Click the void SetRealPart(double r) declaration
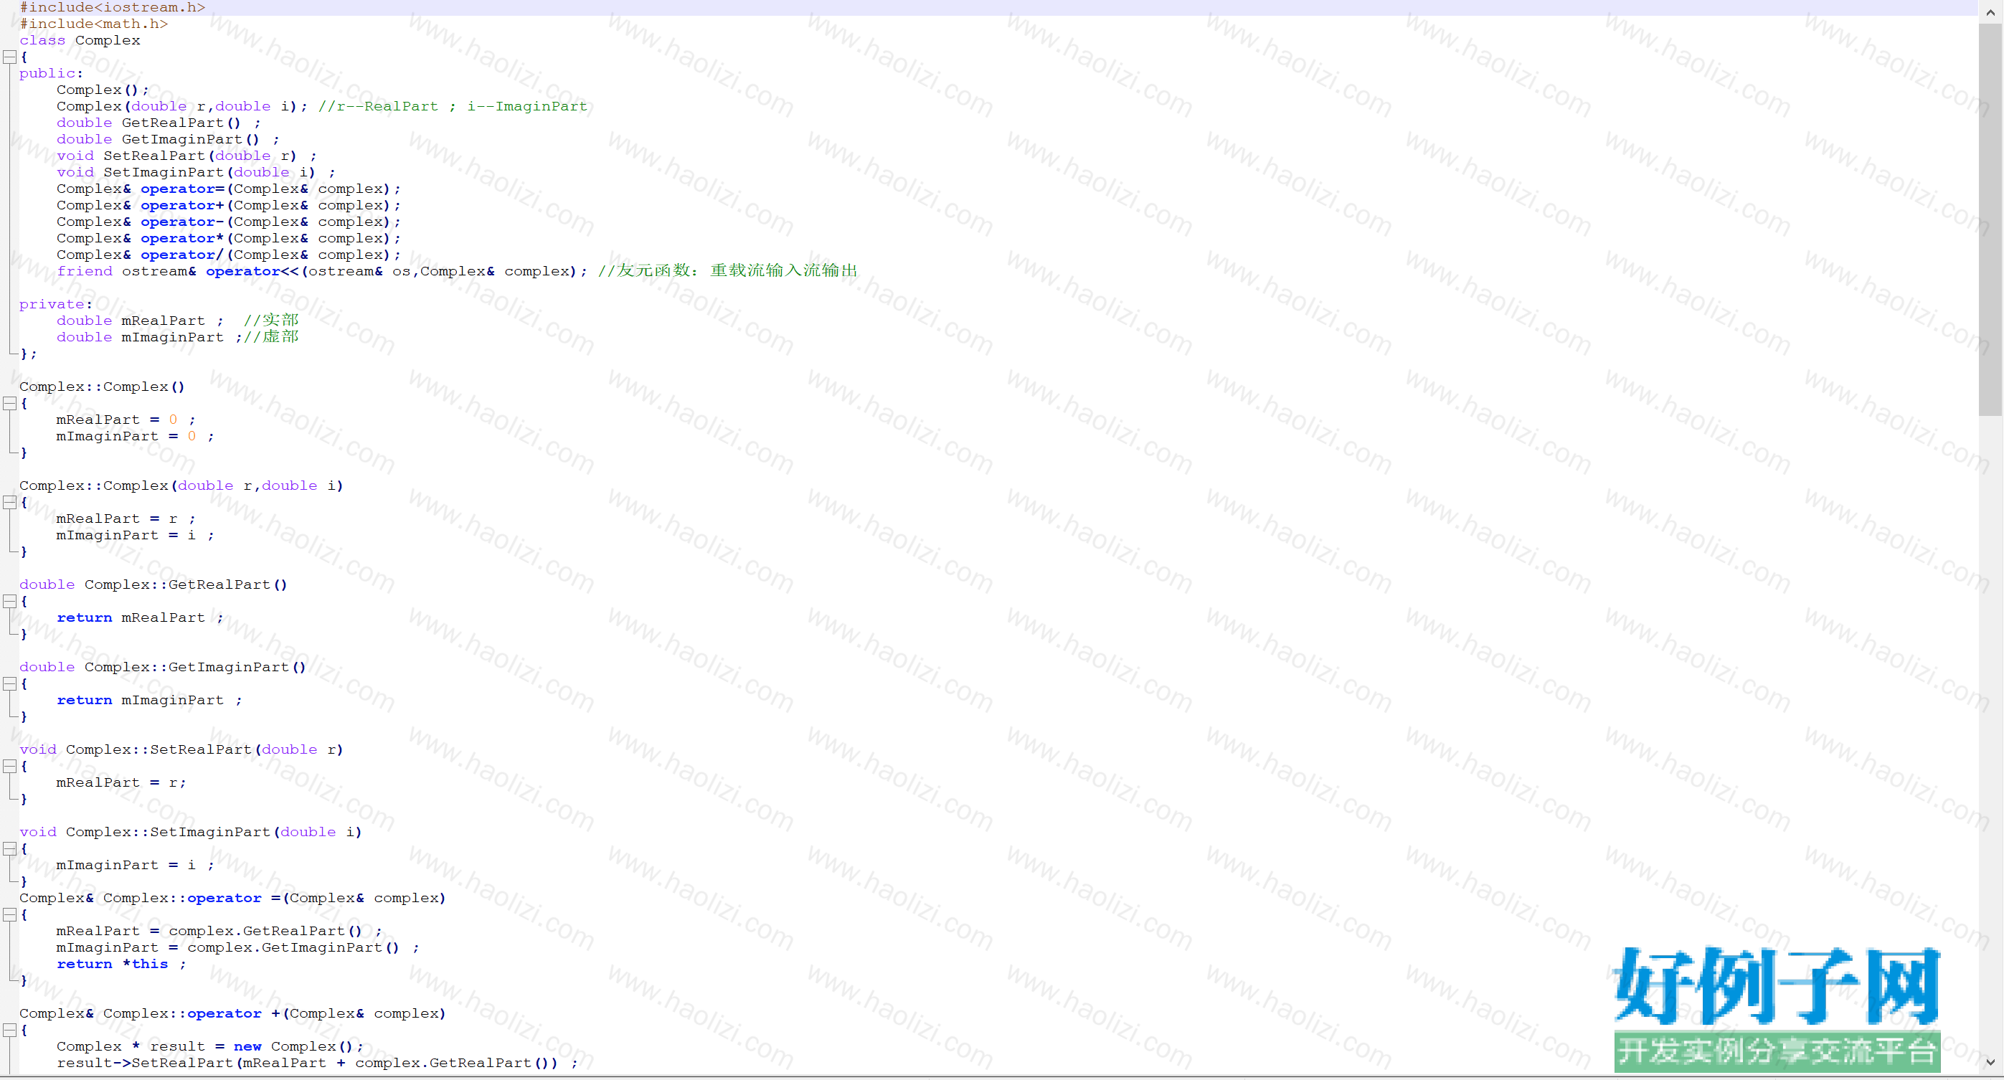The height and width of the screenshot is (1080, 2004). tap(186, 156)
